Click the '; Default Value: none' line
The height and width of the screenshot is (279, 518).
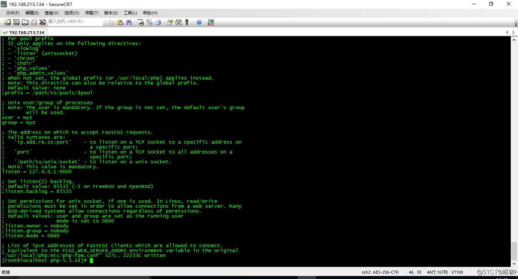pos(34,88)
